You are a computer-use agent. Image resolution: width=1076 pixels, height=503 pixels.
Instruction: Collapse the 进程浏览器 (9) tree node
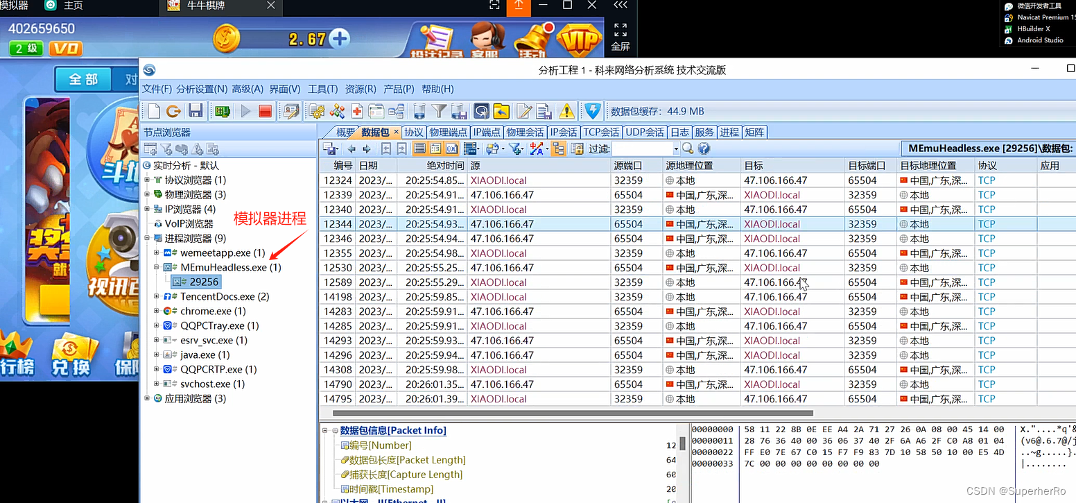pos(147,238)
